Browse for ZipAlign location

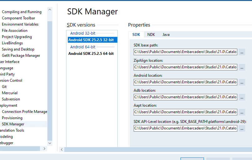tap(242, 67)
